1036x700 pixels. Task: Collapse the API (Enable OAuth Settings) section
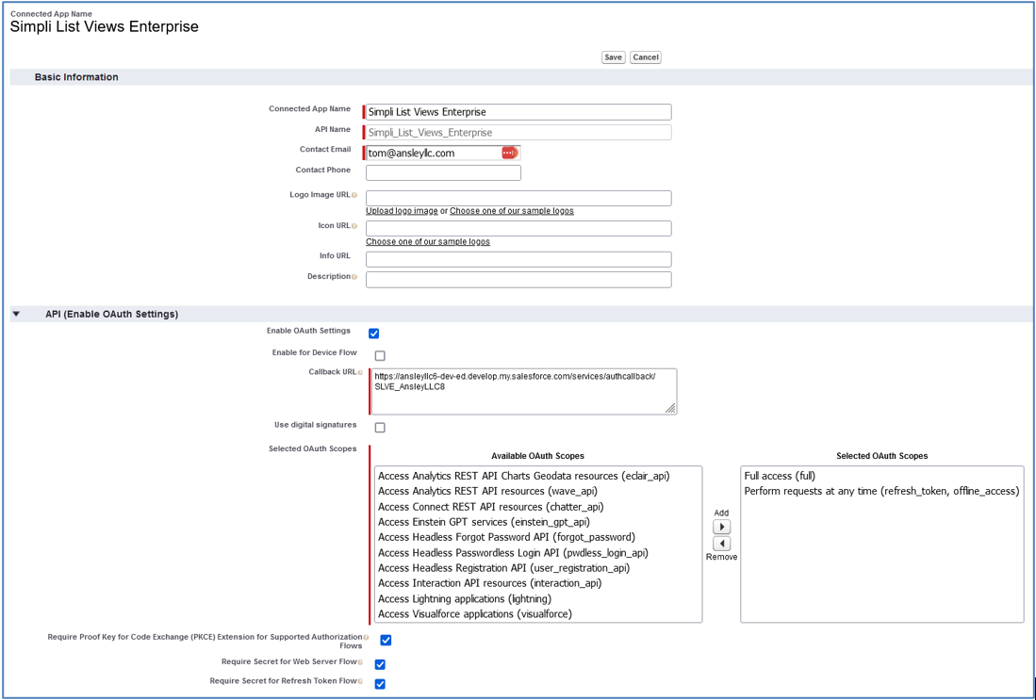(17, 315)
